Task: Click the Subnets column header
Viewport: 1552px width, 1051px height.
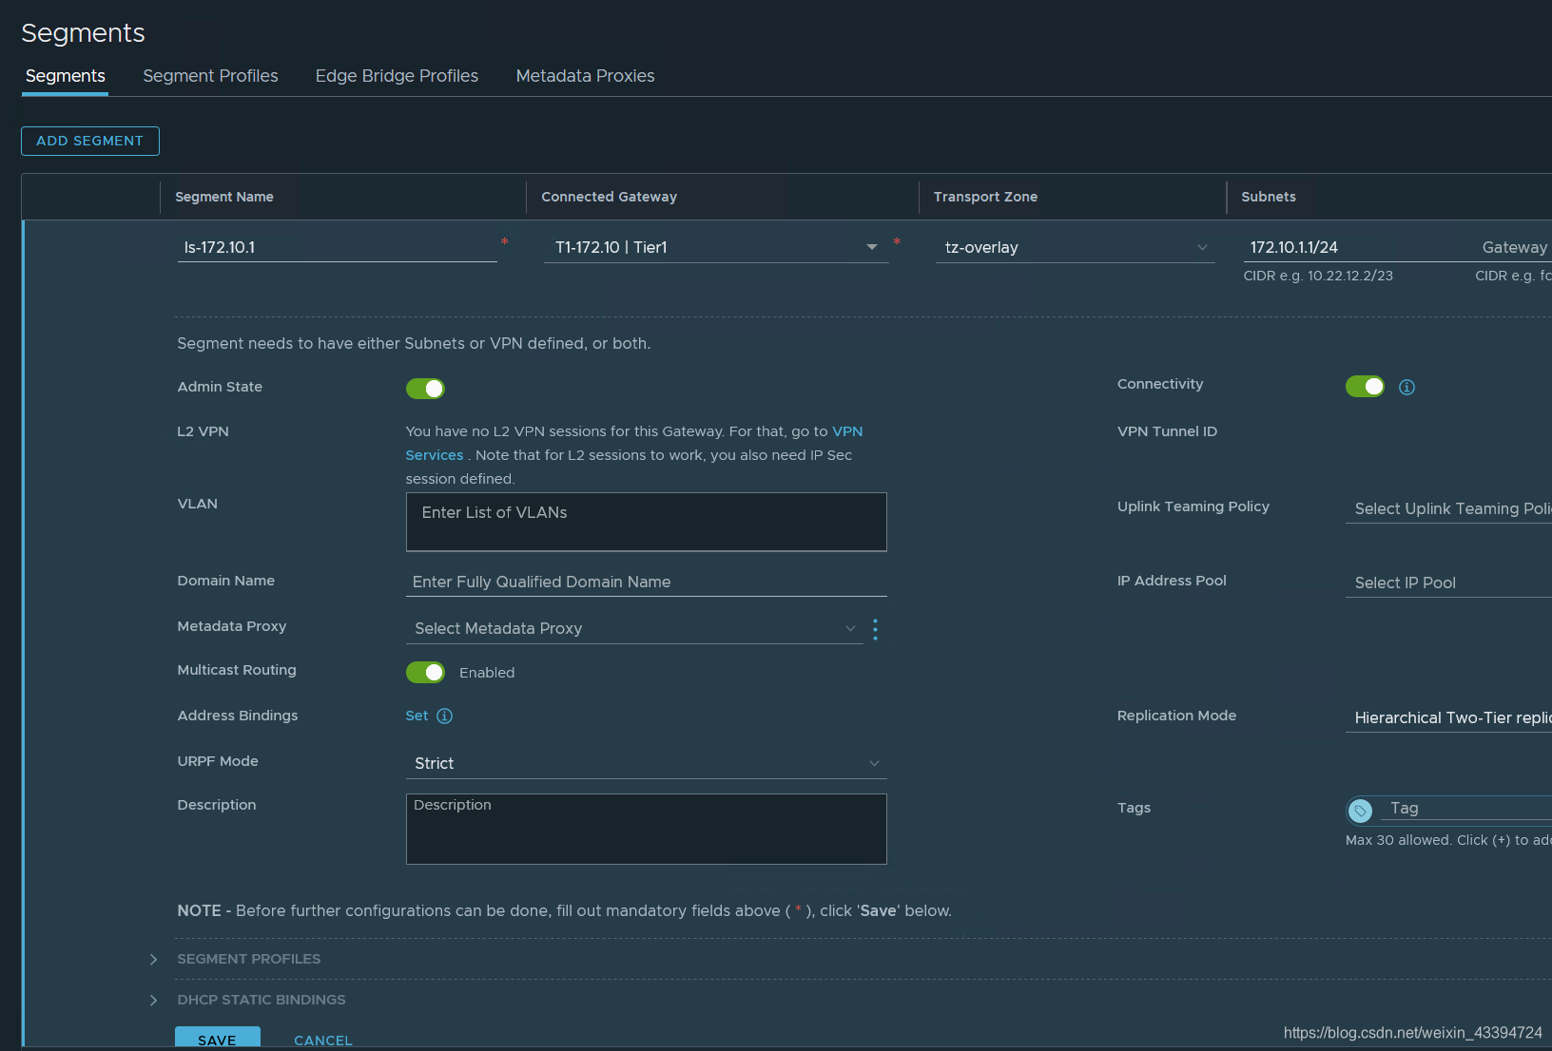Action: [x=1269, y=197]
